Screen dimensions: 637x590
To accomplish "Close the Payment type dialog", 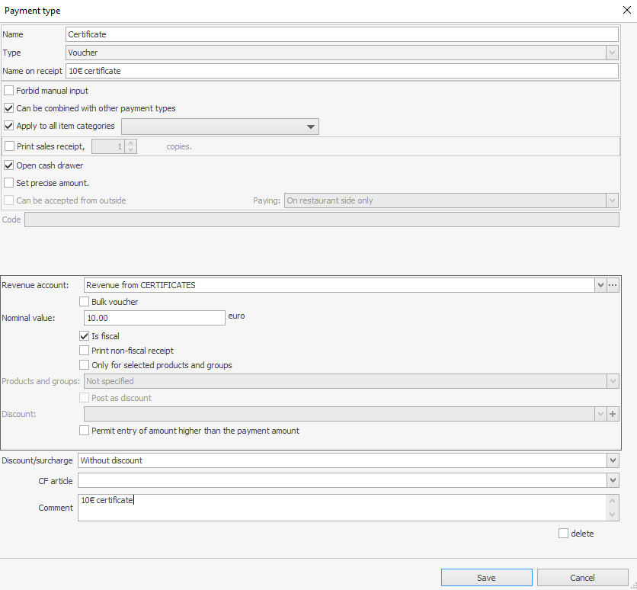I will tap(626, 11).
